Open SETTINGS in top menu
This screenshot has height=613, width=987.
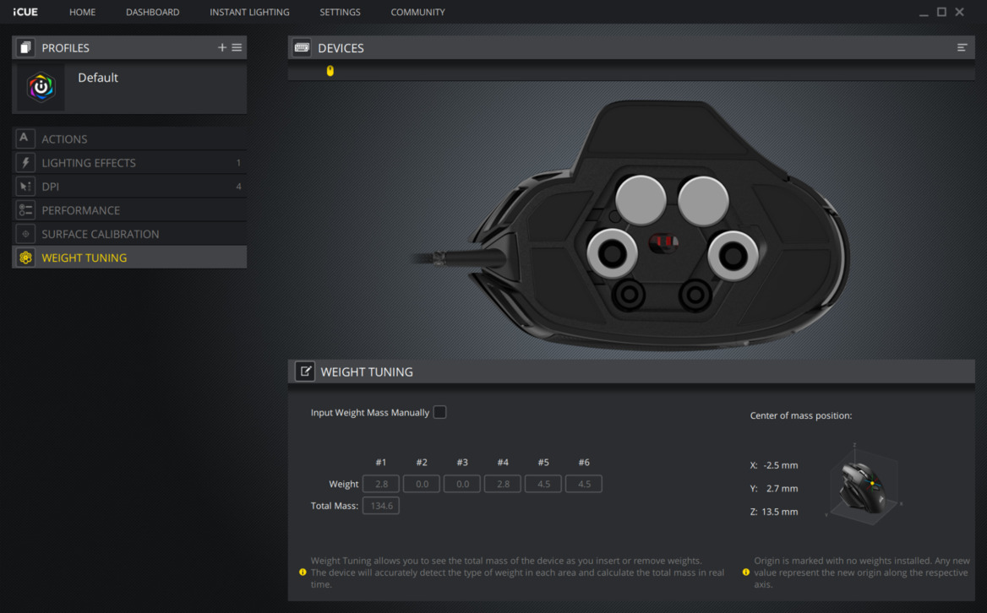tap(340, 12)
